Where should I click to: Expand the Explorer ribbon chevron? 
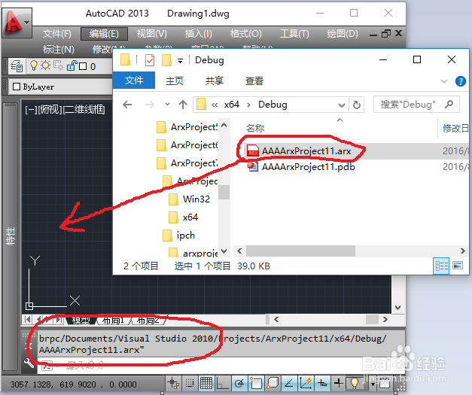coord(444,81)
